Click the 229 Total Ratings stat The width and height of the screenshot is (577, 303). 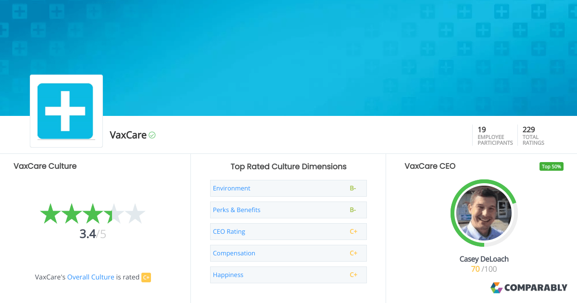[x=533, y=136]
